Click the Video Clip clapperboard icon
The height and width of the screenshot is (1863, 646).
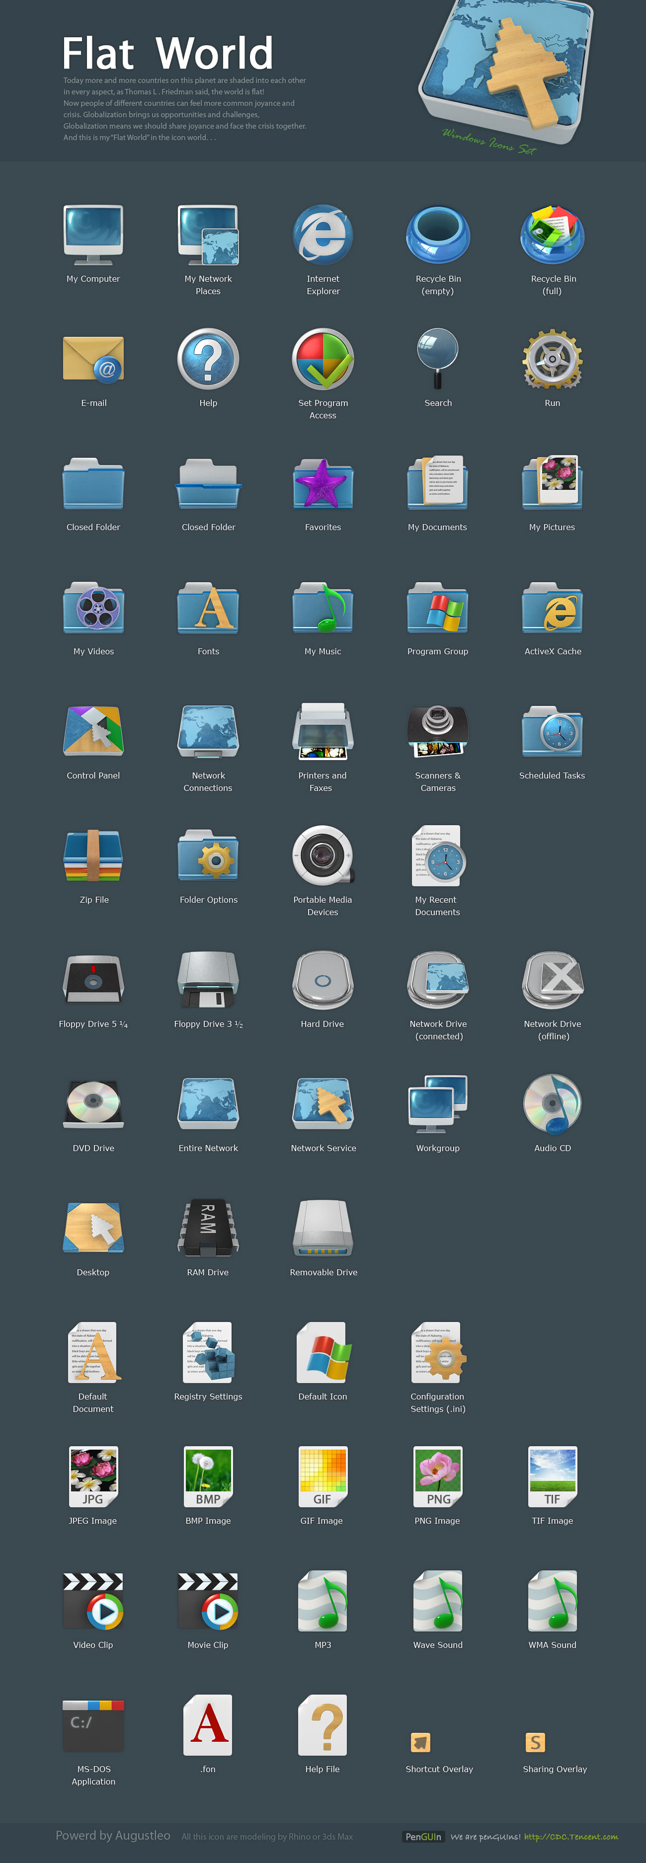93,1601
